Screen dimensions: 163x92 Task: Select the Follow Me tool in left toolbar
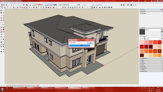(3, 30)
